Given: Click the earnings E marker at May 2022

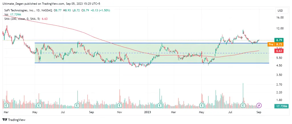Looking at the screenshot, I should (x=39, y=106).
